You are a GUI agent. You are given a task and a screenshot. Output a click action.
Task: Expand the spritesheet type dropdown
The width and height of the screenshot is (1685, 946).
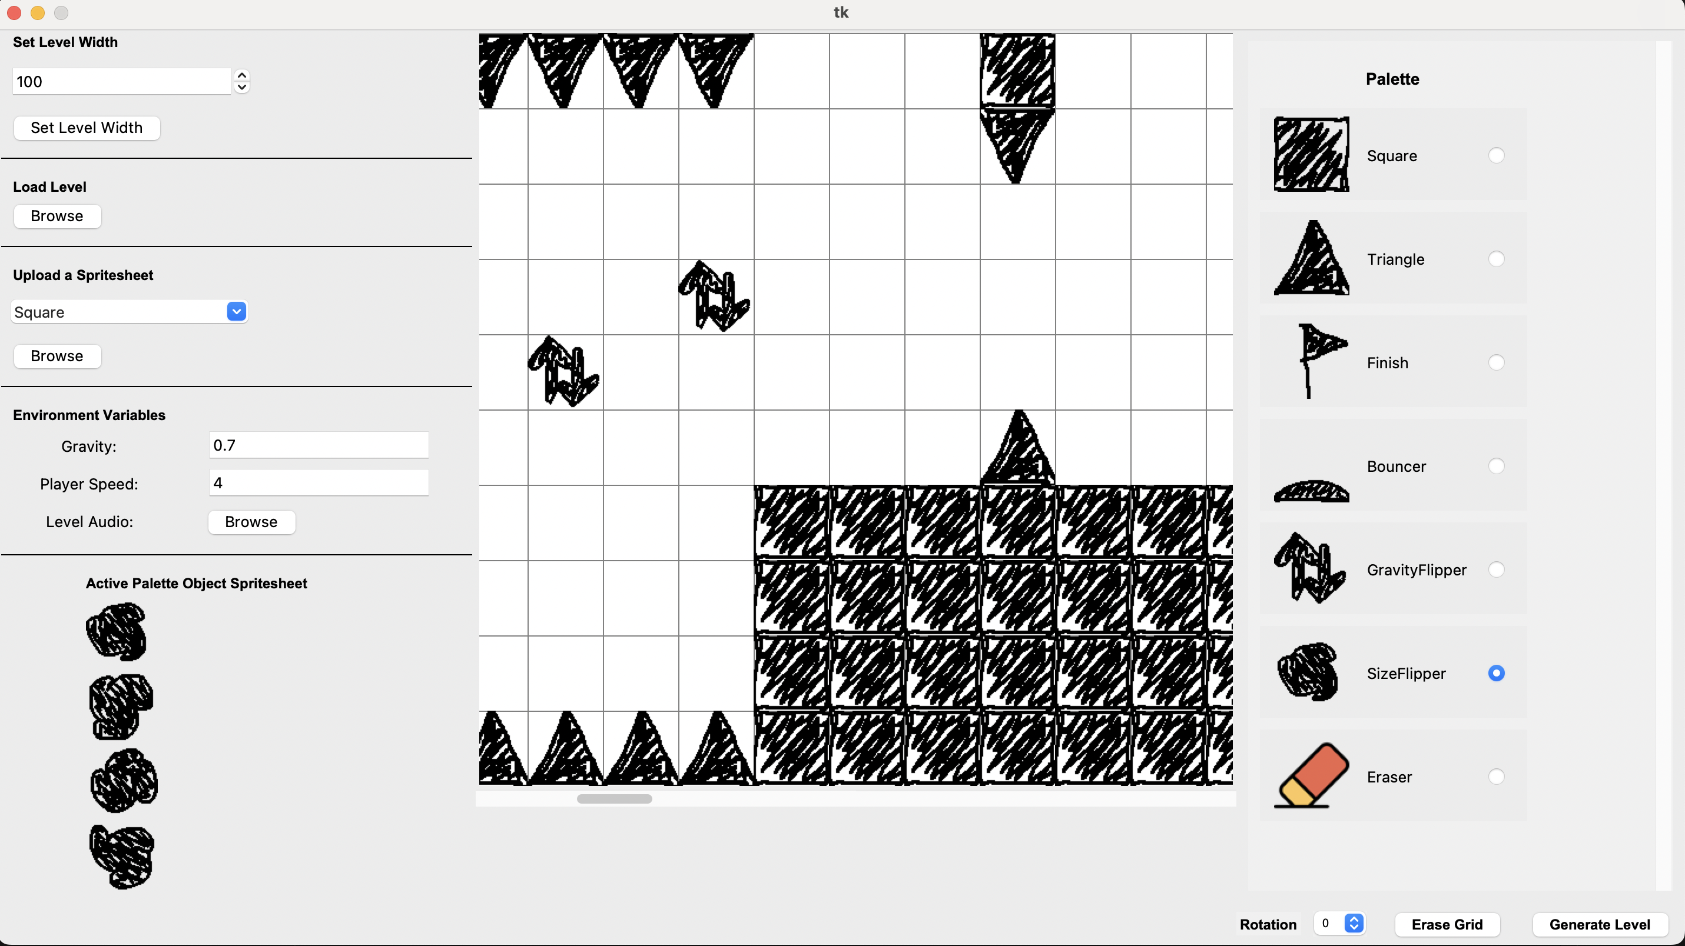236,311
